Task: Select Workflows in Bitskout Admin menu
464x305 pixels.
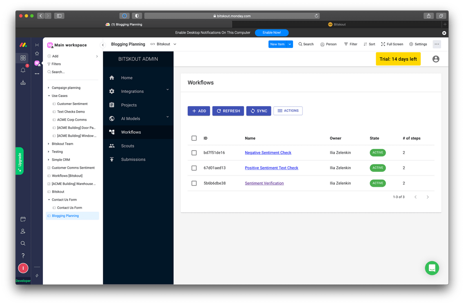Action: (x=138, y=132)
